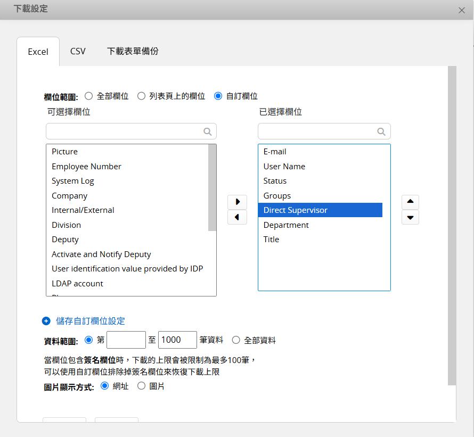Select Company field

tap(127, 196)
